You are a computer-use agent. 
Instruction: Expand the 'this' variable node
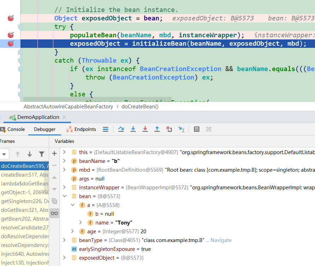[x=64, y=152]
